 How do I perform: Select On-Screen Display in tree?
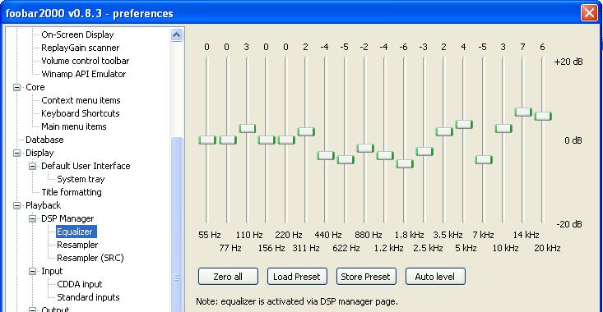77,34
